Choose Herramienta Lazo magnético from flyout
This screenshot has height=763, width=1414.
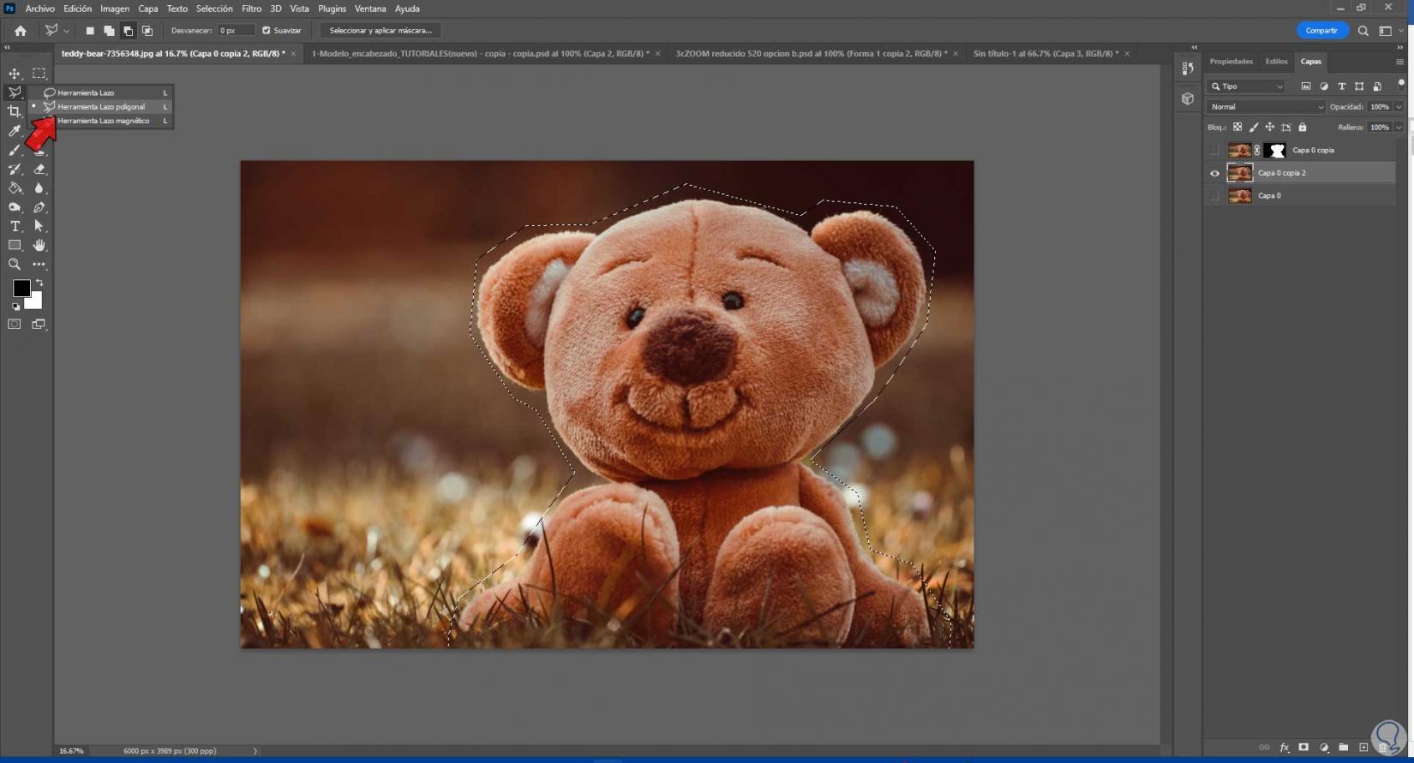click(103, 121)
